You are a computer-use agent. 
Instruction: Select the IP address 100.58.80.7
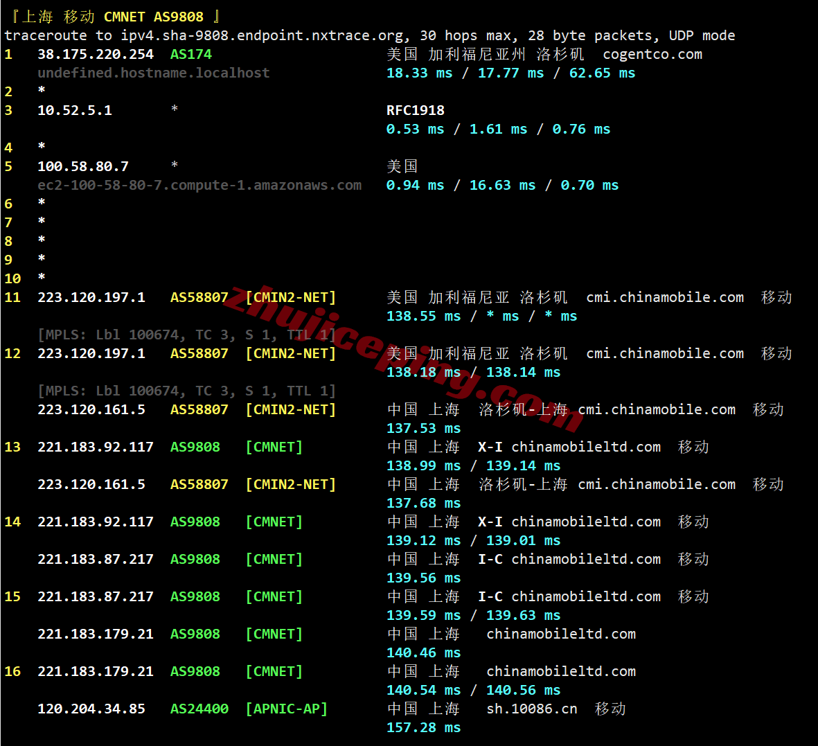(83, 166)
